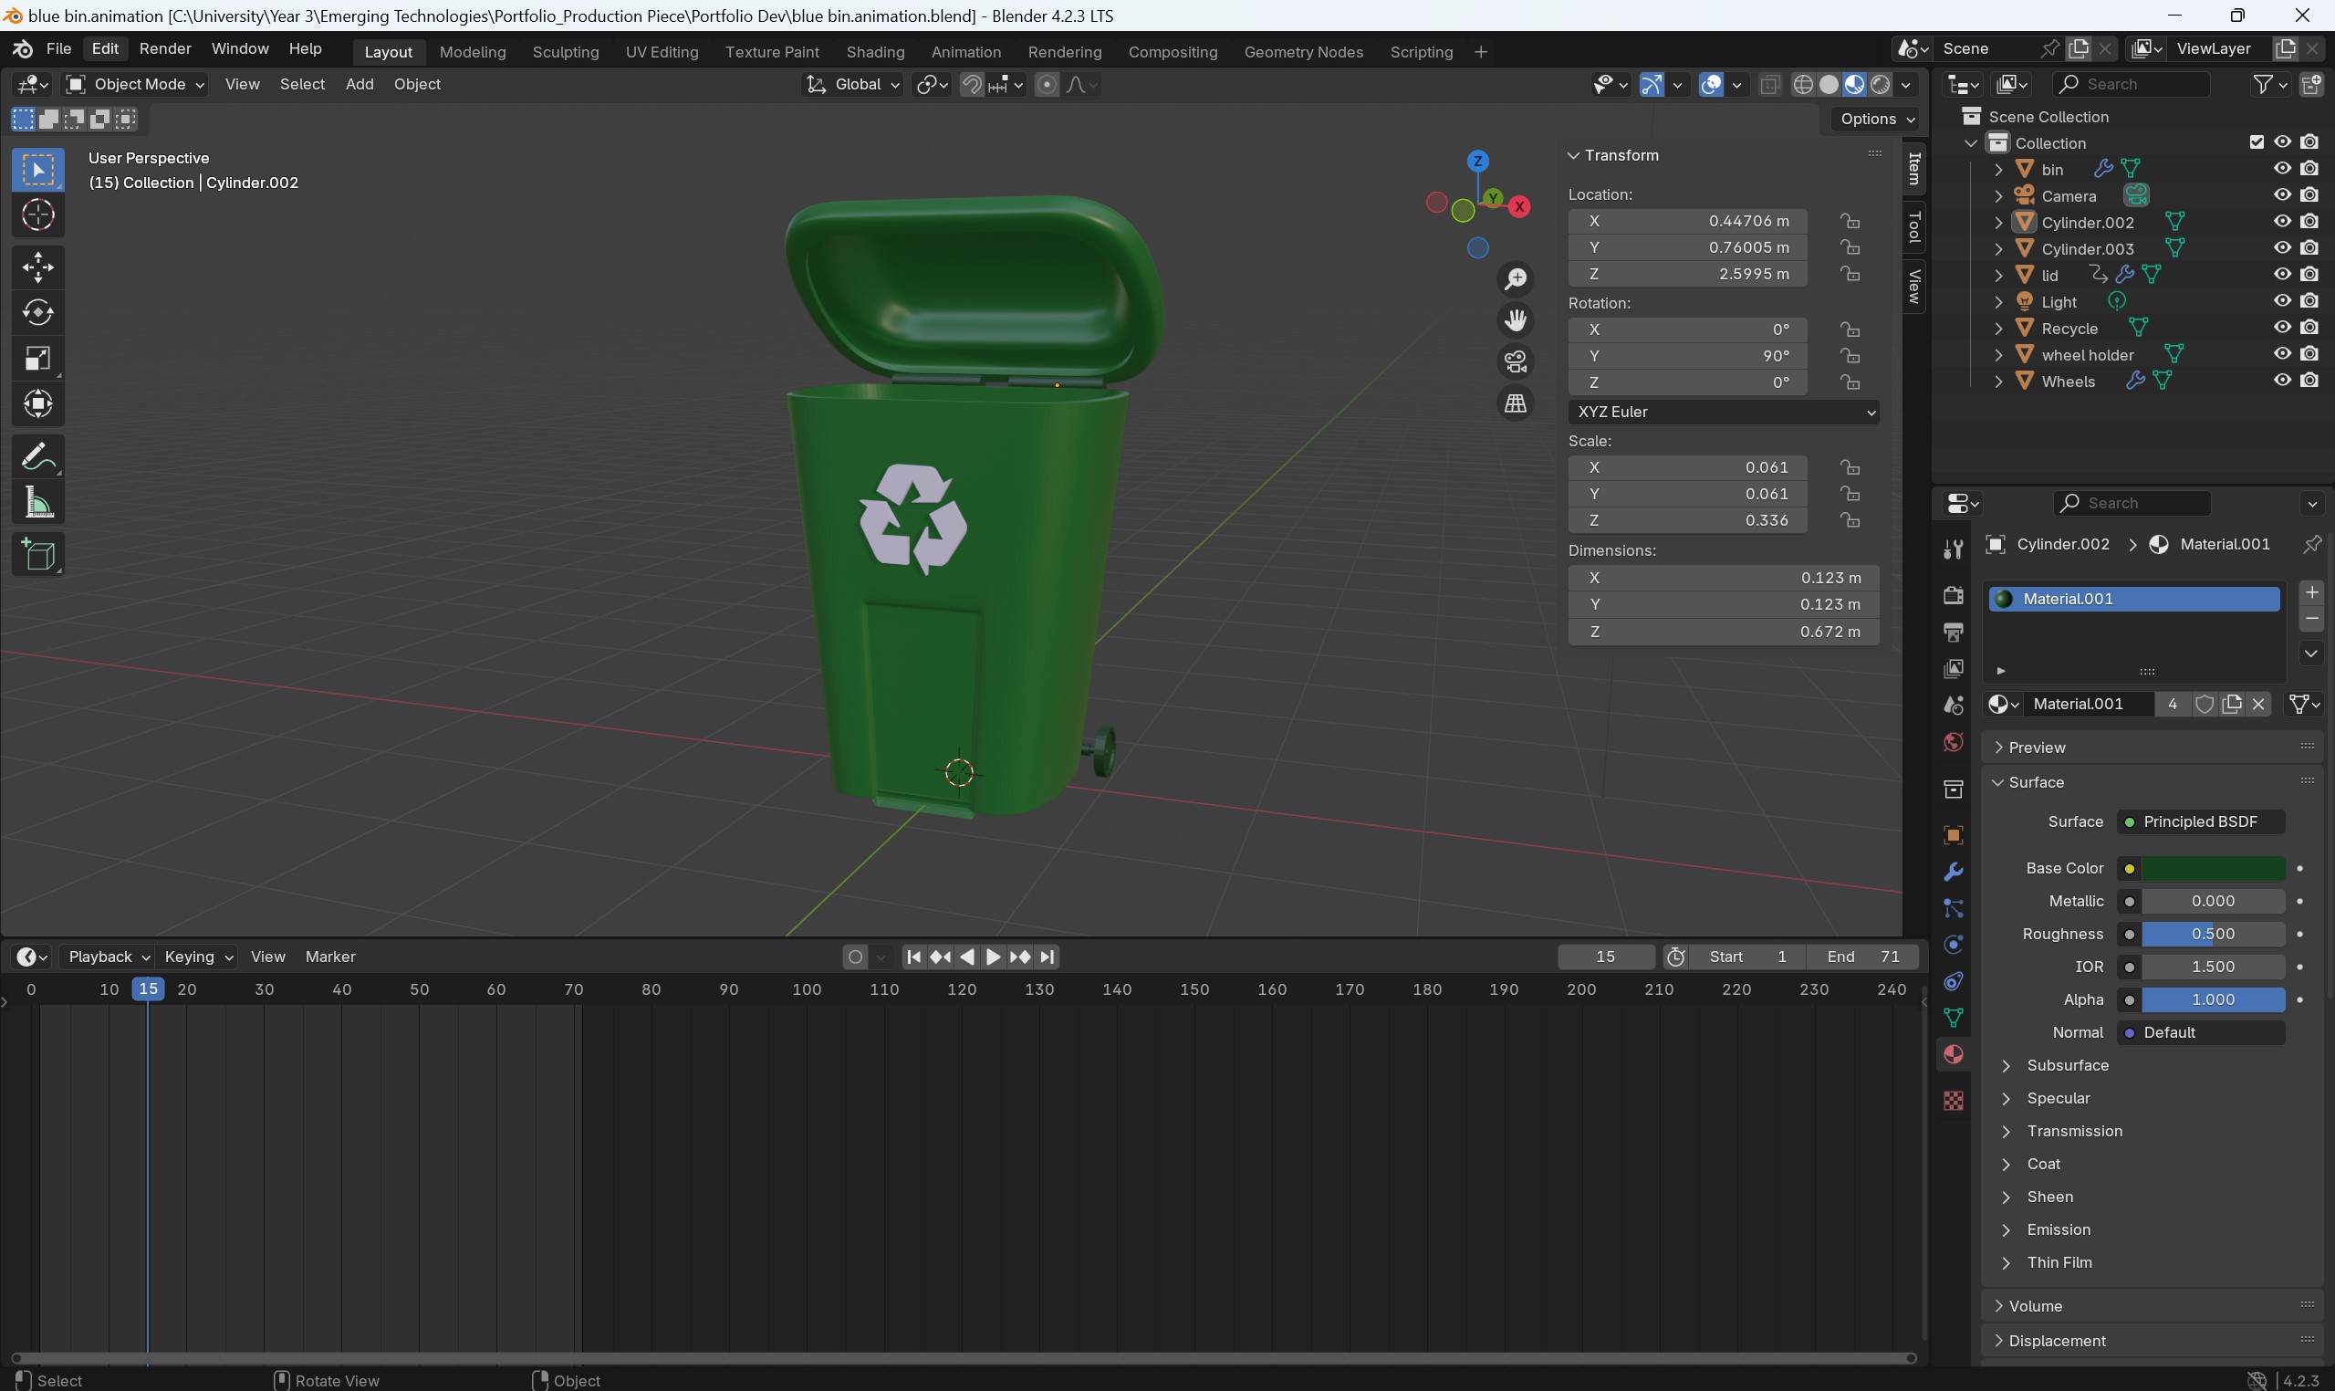The height and width of the screenshot is (1391, 2335).
Task: Open the Render menu
Action: [x=165, y=48]
